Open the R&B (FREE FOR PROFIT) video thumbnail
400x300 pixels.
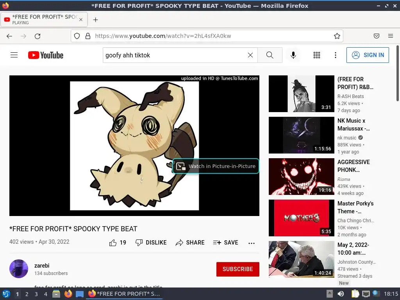click(x=301, y=94)
